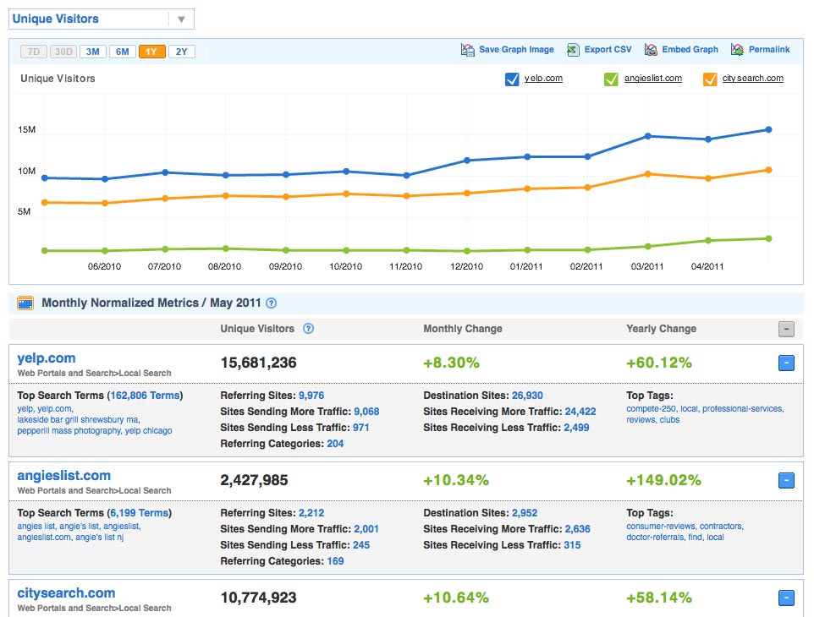Click yelp.com unique visitors figure 15,681,236

click(x=259, y=363)
